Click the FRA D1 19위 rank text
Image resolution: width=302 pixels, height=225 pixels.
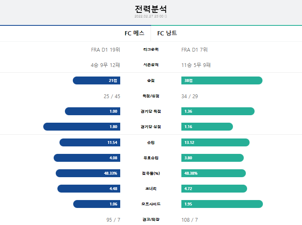tap(106, 50)
